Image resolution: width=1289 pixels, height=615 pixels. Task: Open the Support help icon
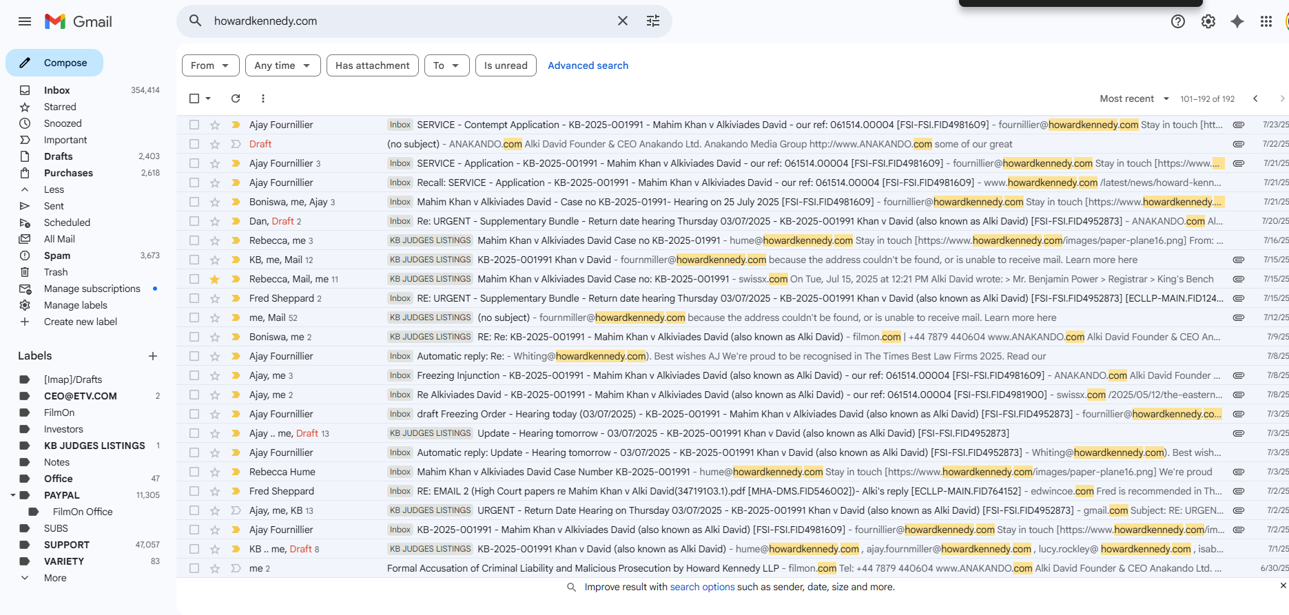pyautogui.click(x=1177, y=21)
